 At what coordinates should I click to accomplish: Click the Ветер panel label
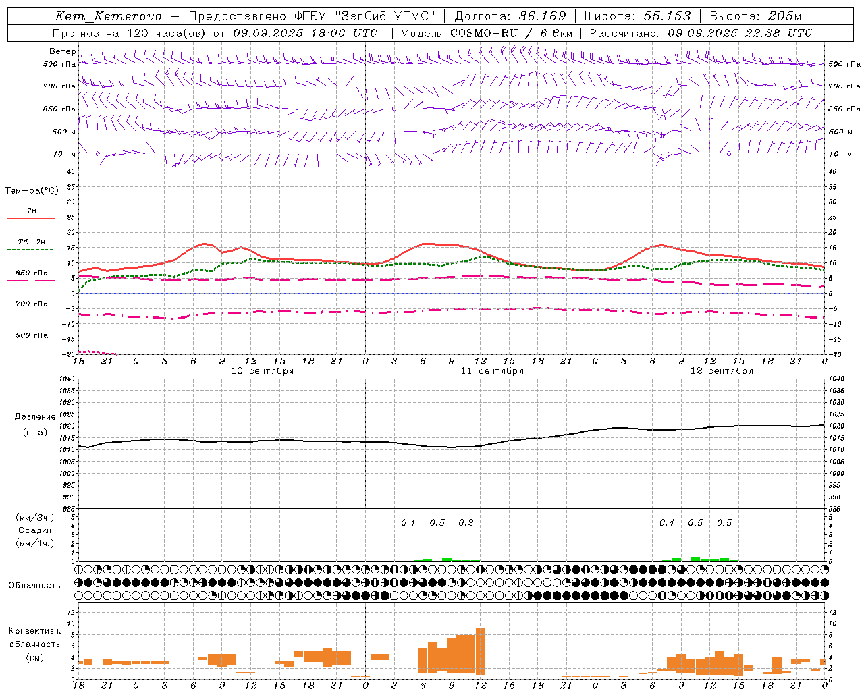tap(63, 51)
